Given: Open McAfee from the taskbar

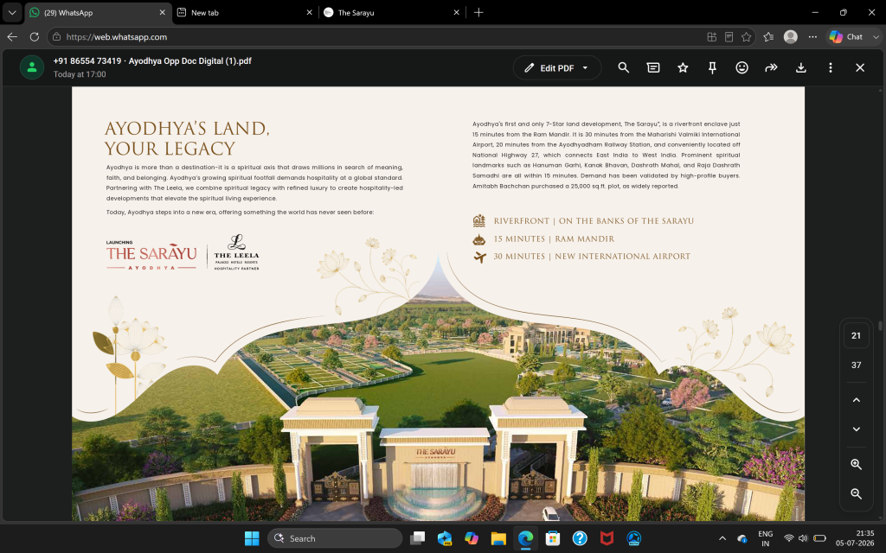Looking at the screenshot, I should coord(607,538).
